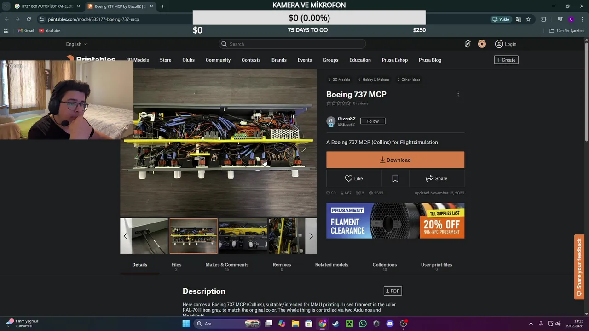Open Discord from the taskbar

click(x=390, y=324)
